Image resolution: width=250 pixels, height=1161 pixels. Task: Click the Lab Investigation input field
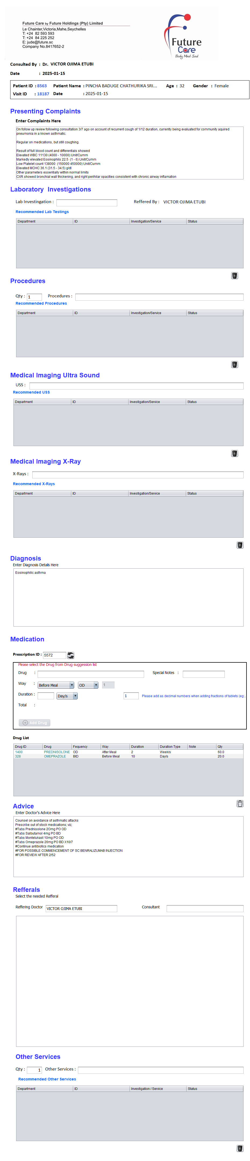(86, 202)
